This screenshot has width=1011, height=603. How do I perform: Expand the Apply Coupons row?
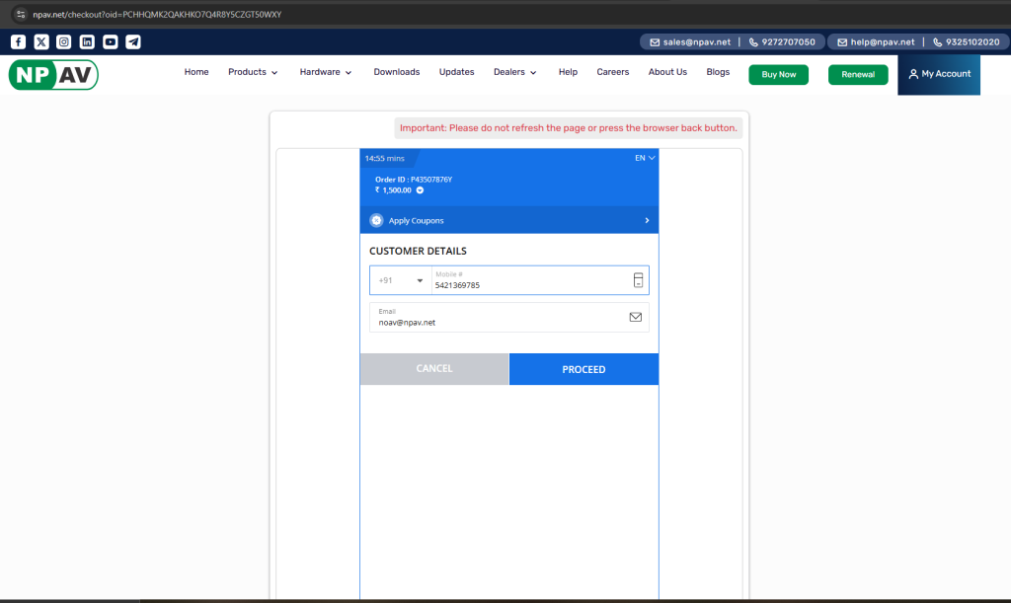pyautogui.click(x=508, y=221)
